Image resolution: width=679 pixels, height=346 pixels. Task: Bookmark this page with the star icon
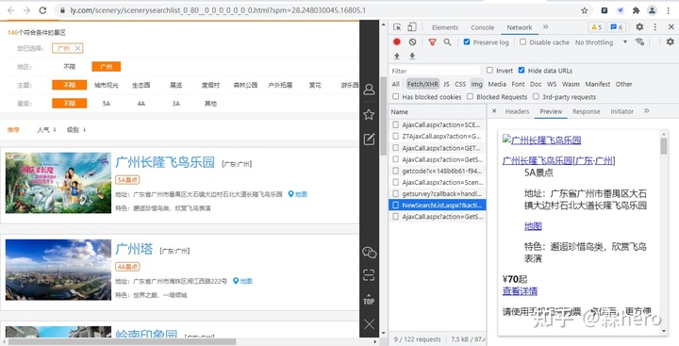tap(584, 10)
